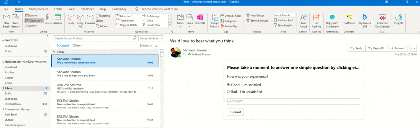Click New Group

pyautogui.click(x=255, y=16)
